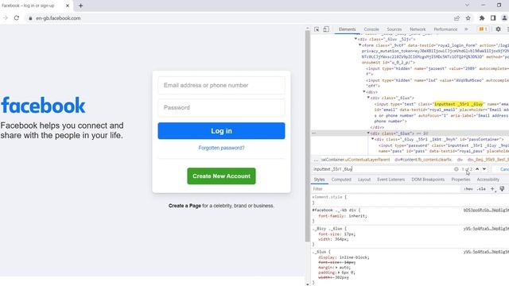This screenshot has height=286, width=509.
Task: Reload the Facebook page
Action: pos(17,18)
